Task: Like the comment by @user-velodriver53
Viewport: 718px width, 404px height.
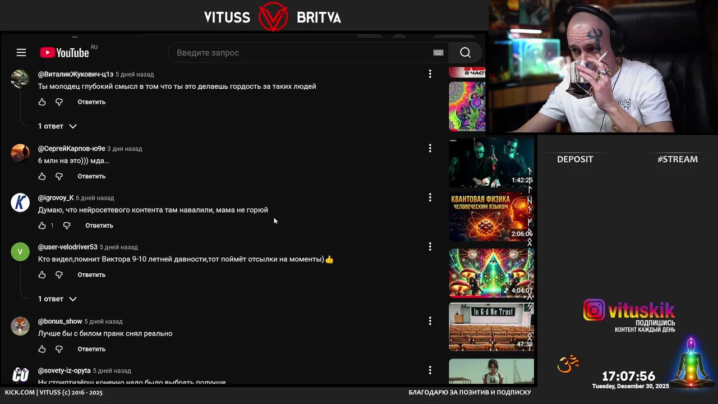Action: click(x=42, y=275)
